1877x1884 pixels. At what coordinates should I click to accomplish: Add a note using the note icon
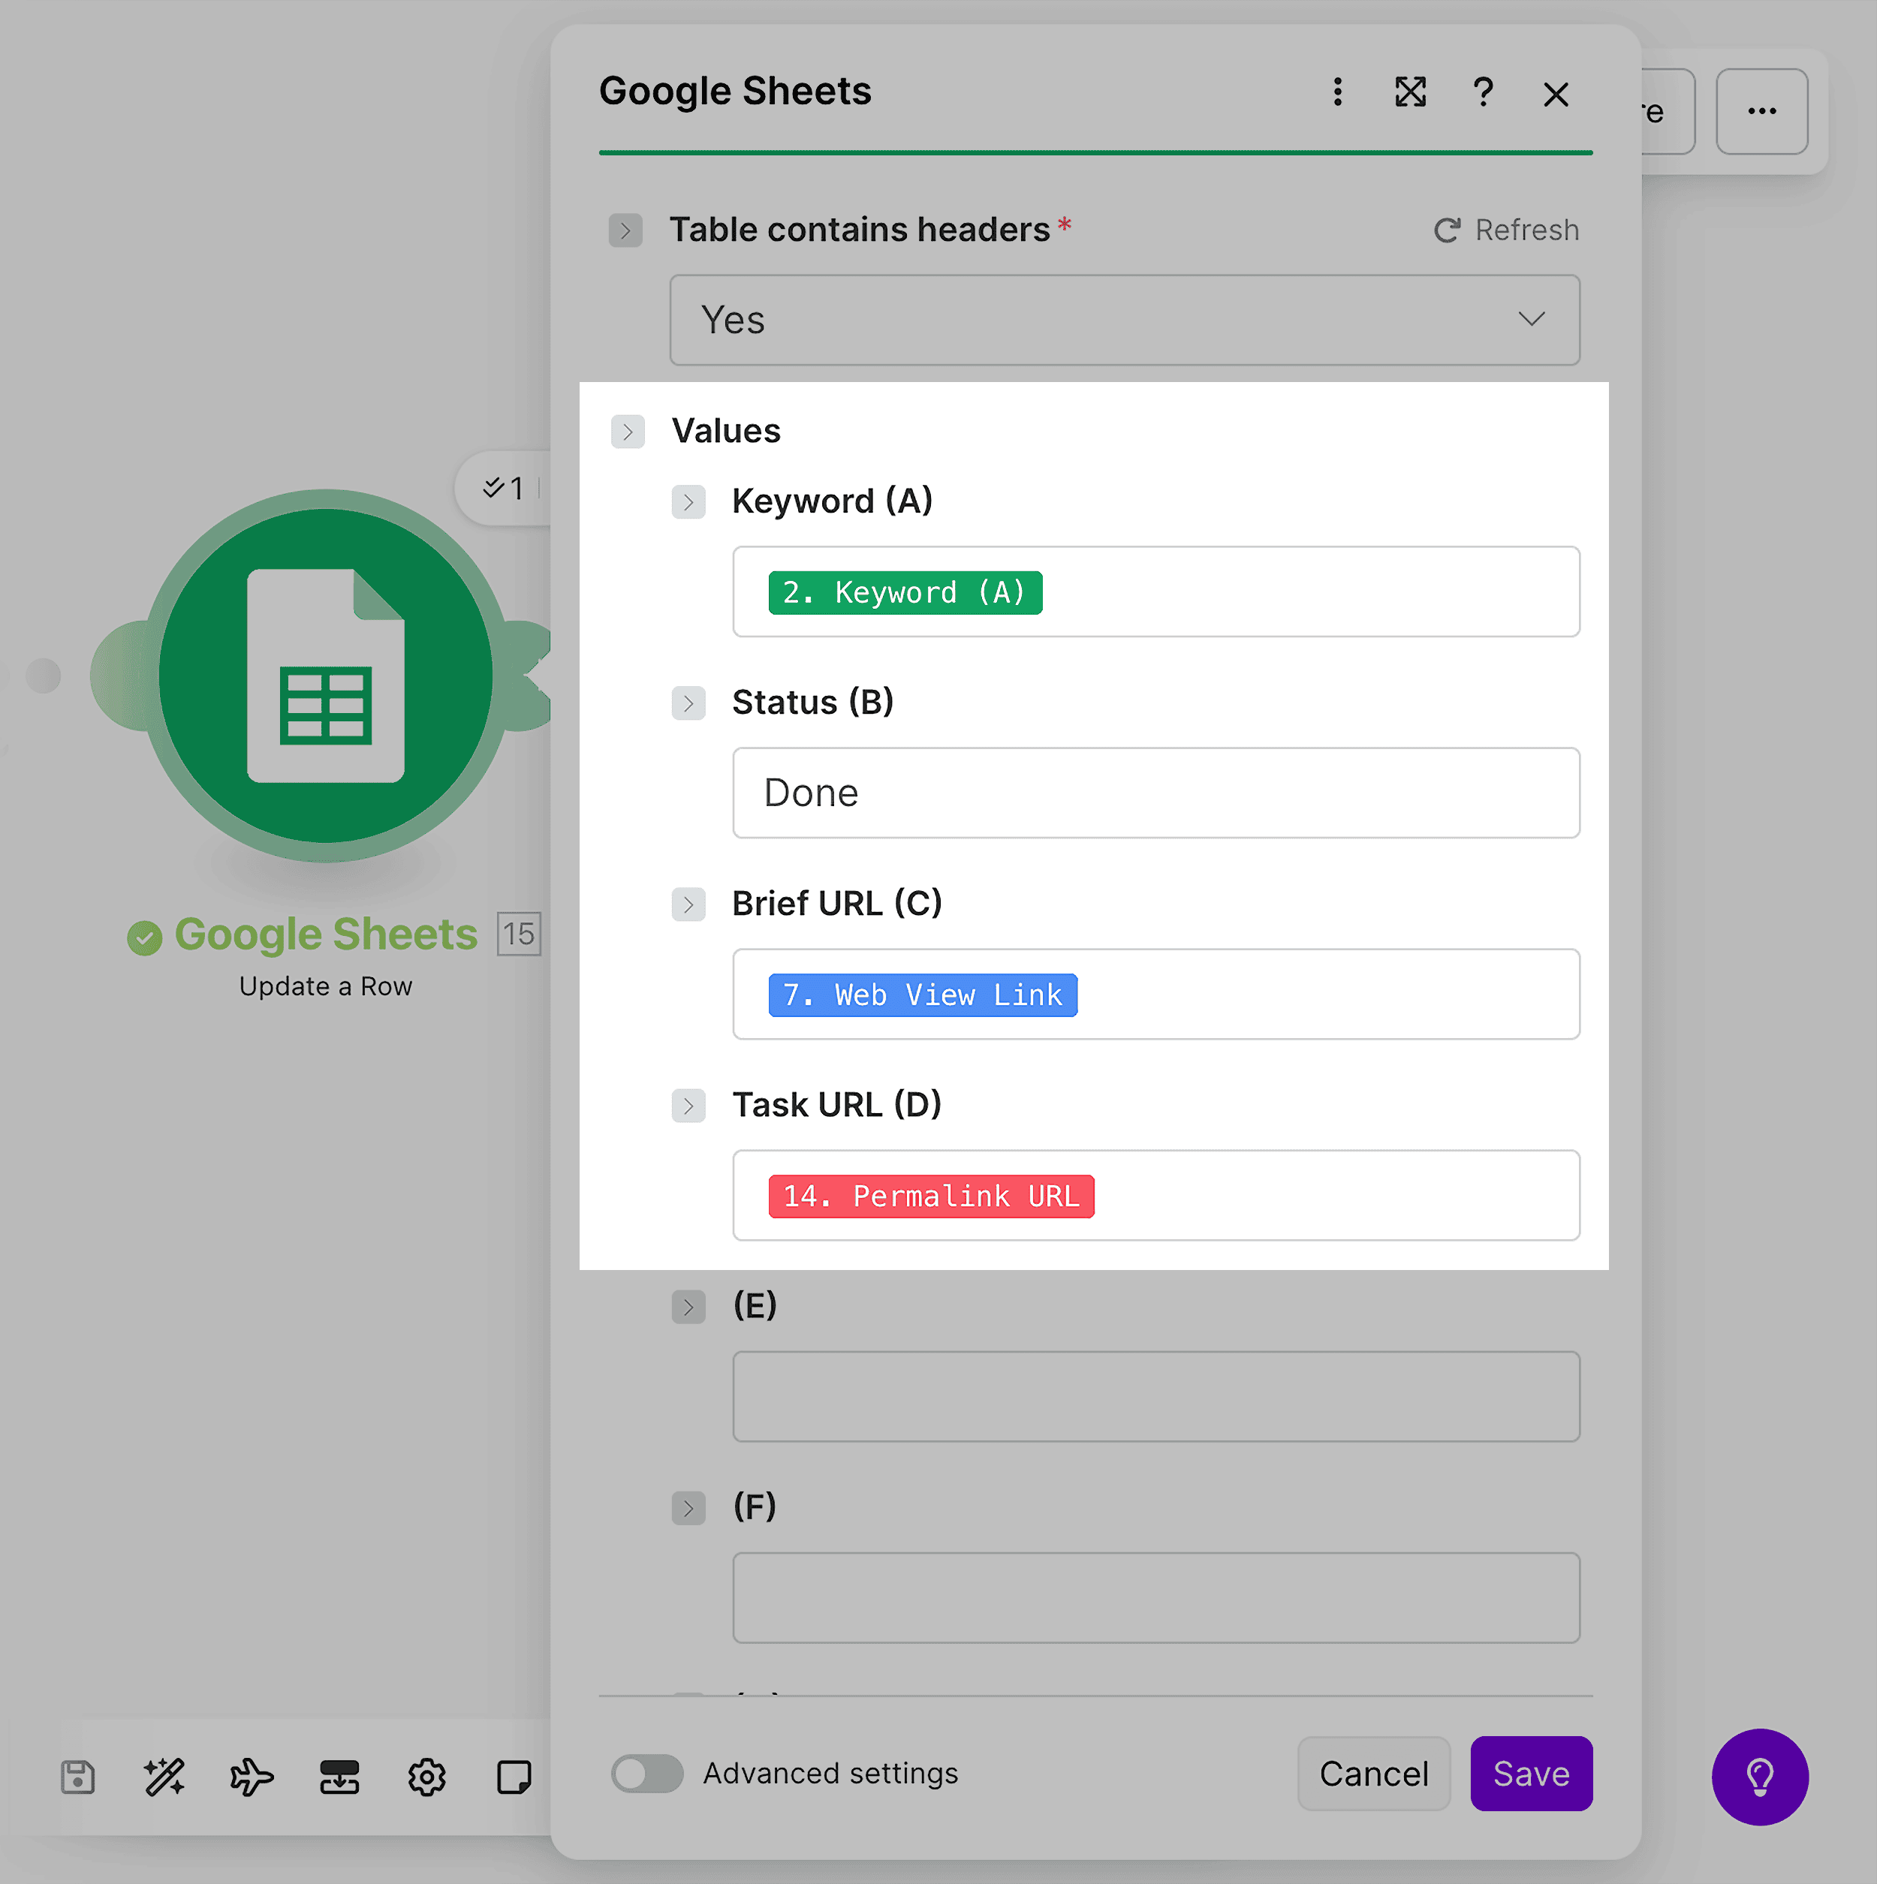point(514,1777)
